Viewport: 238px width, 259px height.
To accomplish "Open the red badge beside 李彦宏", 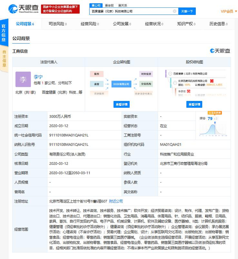I will point(189,91).
